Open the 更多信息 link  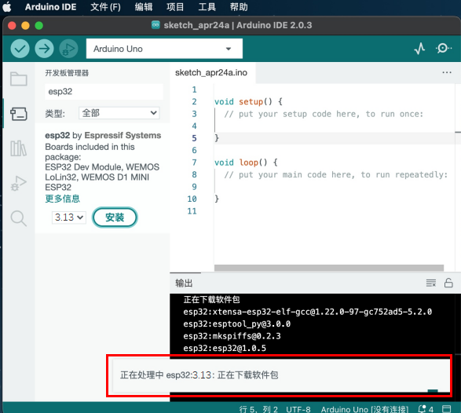(62, 199)
